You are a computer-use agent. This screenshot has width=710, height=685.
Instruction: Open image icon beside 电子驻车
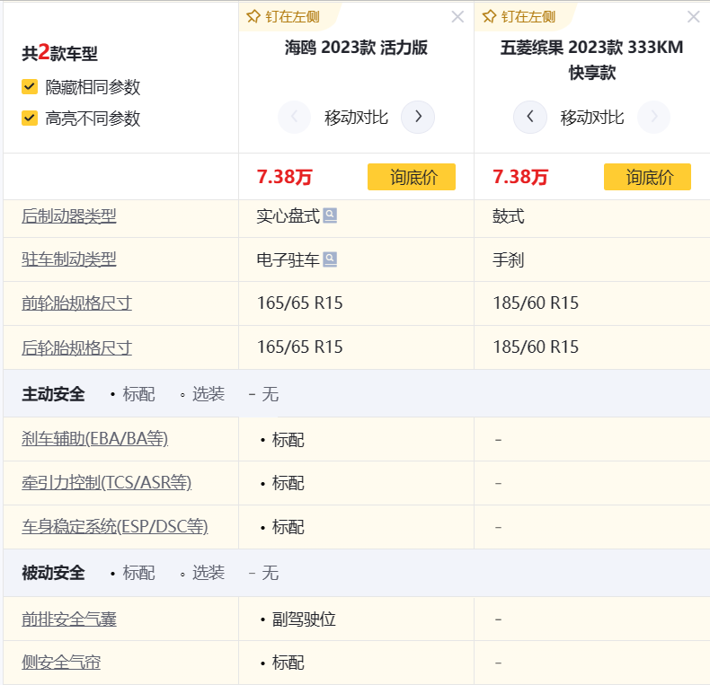pyautogui.click(x=330, y=259)
